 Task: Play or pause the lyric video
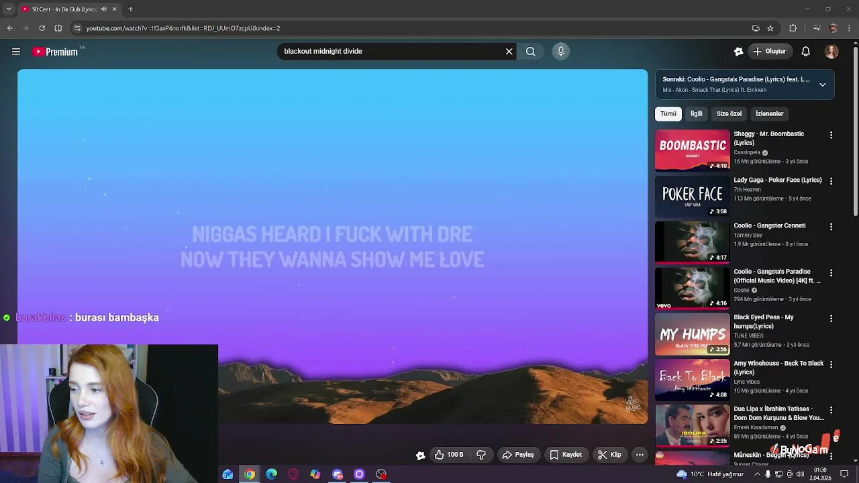coord(332,246)
